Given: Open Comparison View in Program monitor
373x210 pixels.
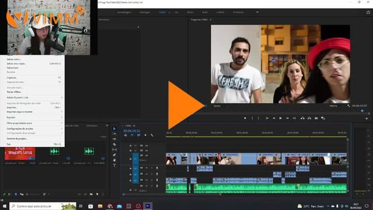Looking at the screenshot, I should [x=323, y=118].
